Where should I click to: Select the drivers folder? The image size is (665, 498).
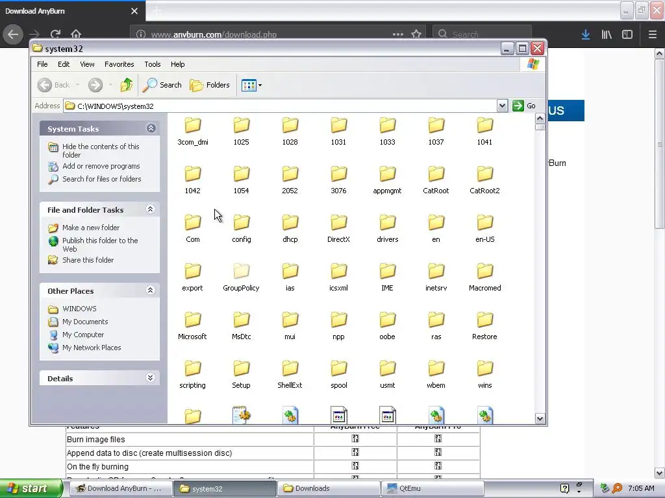[387, 229]
